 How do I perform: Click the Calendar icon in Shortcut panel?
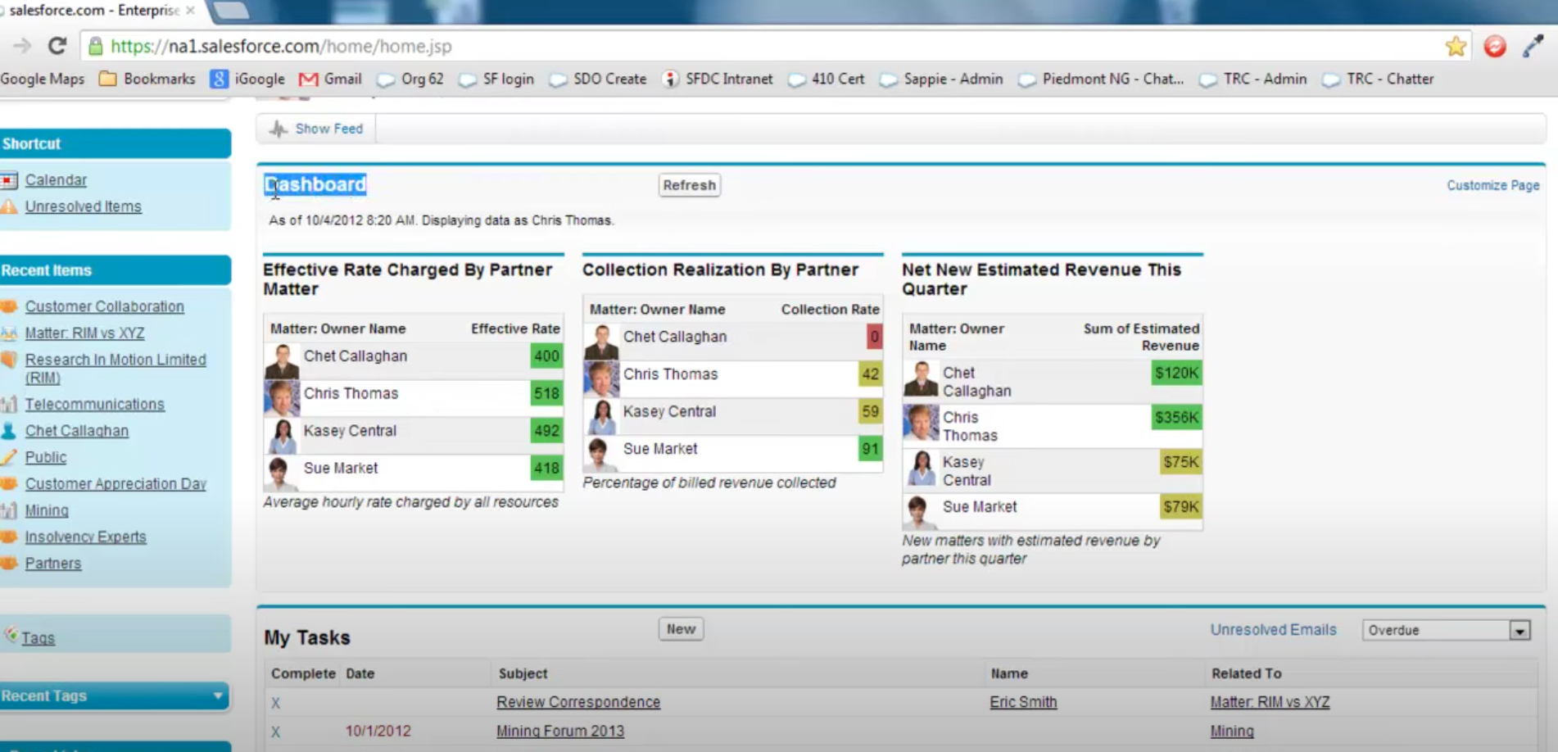pyautogui.click(x=9, y=179)
